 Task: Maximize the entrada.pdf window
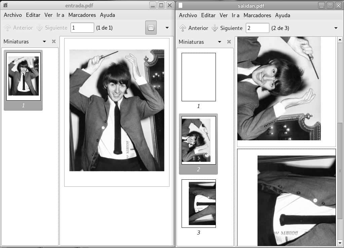161,5
